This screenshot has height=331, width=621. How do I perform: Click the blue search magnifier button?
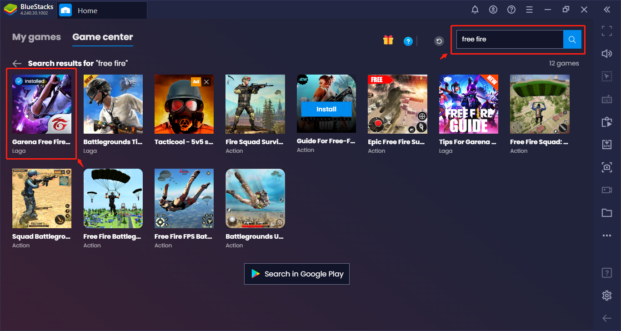coord(572,39)
